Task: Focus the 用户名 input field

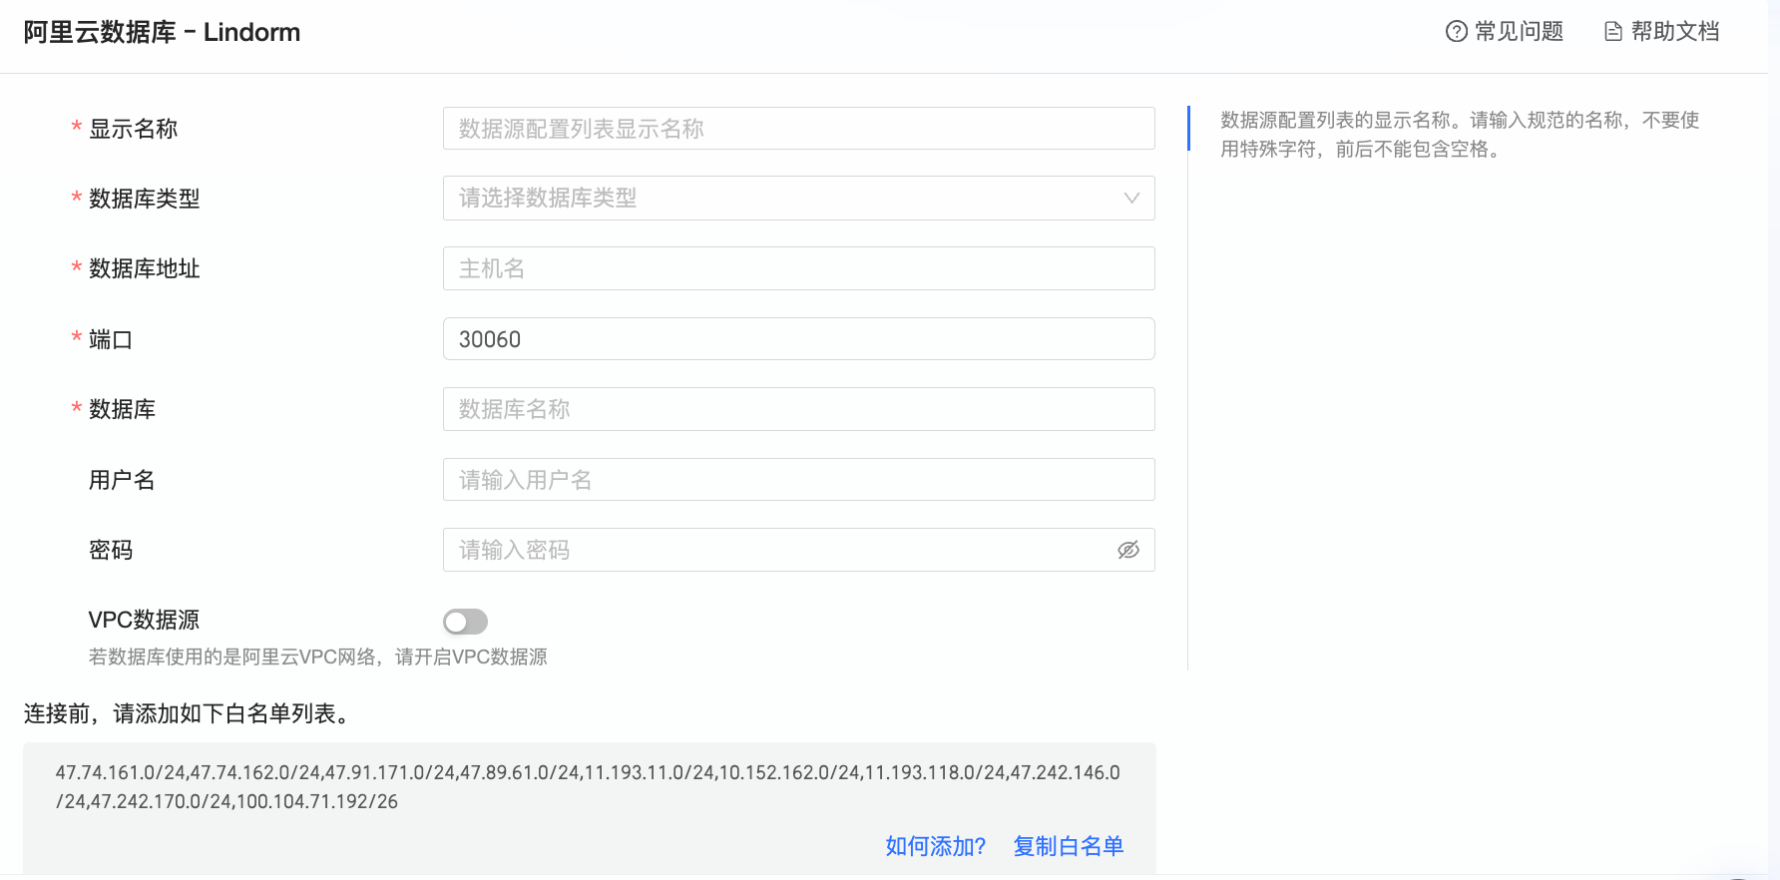Action: (x=798, y=480)
